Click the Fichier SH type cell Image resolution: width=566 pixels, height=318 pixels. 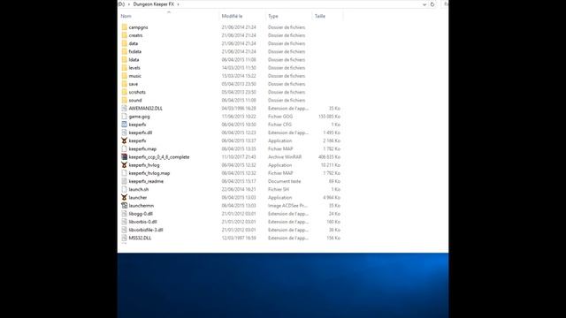click(x=279, y=189)
